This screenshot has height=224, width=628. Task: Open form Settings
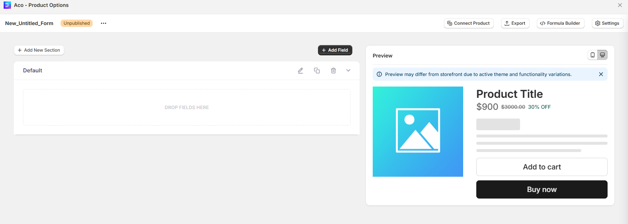point(607,23)
